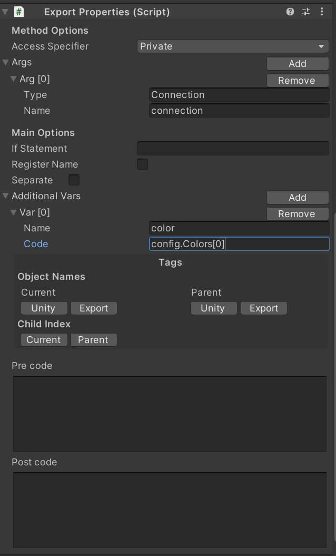Enable the Register Name checkbox
The width and height of the screenshot is (336, 556).
(x=142, y=164)
